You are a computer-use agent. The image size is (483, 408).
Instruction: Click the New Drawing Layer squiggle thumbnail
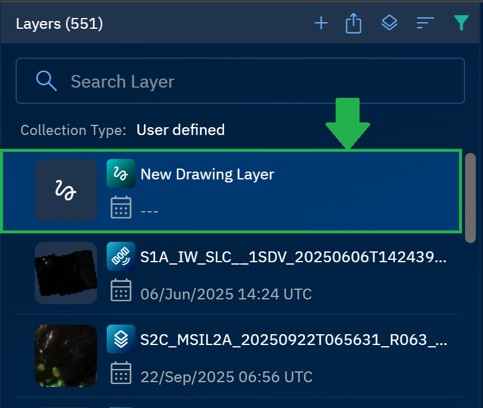point(66,191)
